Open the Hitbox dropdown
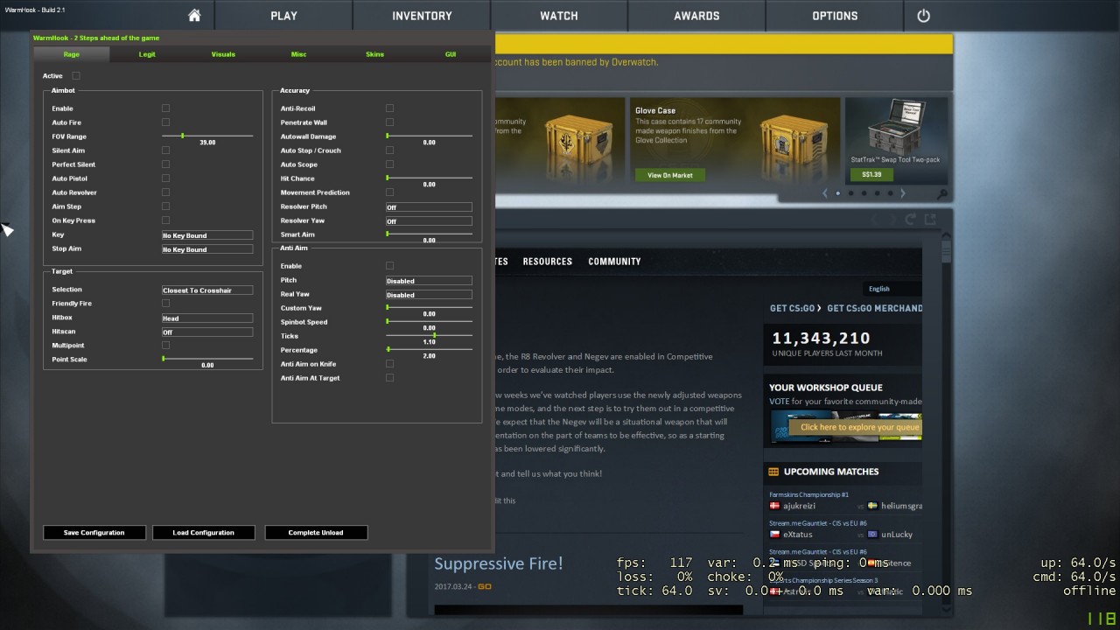The width and height of the screenshot is (1120, 630). 207,318
